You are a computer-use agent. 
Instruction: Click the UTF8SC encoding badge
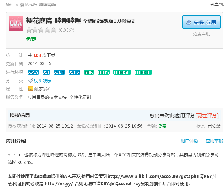122,72
